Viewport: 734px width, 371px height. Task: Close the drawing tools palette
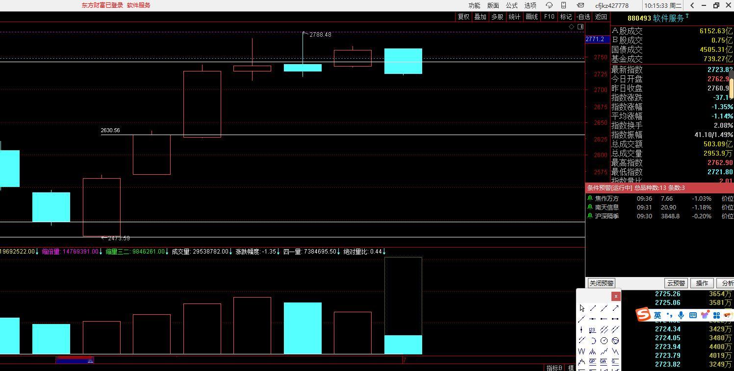click(616, 296)
